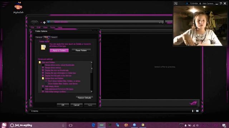Image resolution: width=229 pixels, height=128 pixels.
Task: Click the Advanced settings scrollbar thumb
Action: pos(92,69)
